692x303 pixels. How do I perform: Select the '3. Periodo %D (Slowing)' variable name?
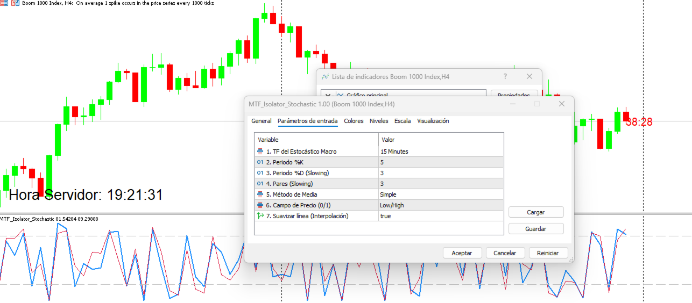tap(298, 173)
